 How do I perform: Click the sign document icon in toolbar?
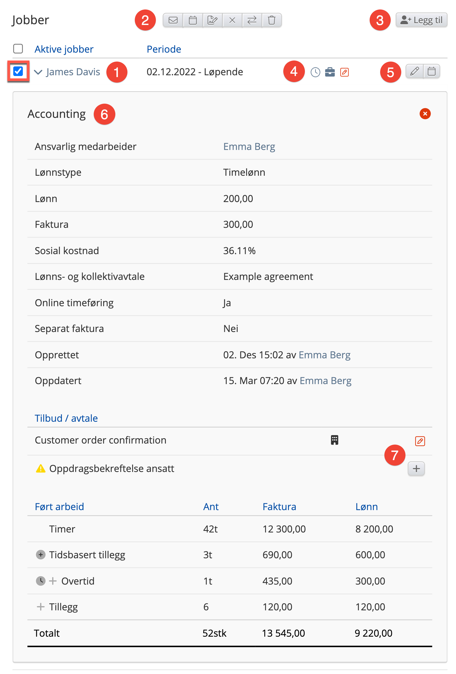212,20
